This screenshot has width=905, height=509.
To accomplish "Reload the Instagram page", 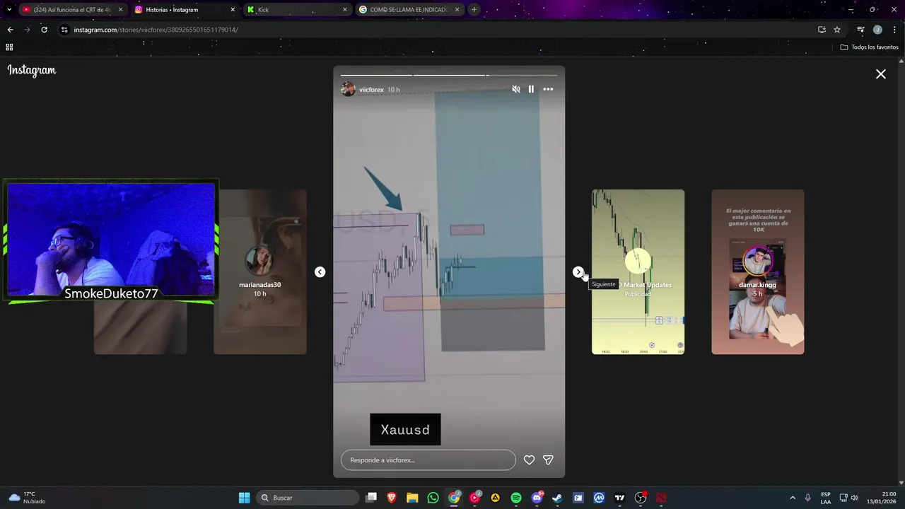I will pos(44,30).
